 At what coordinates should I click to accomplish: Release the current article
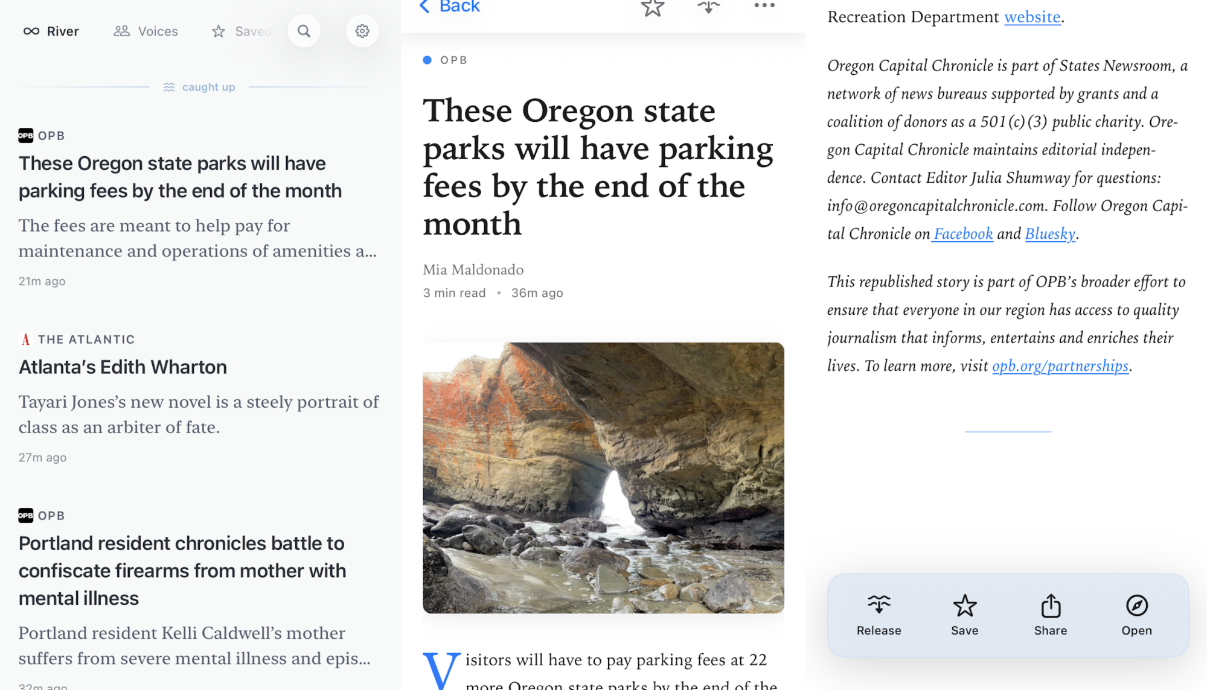pos(879,613)
